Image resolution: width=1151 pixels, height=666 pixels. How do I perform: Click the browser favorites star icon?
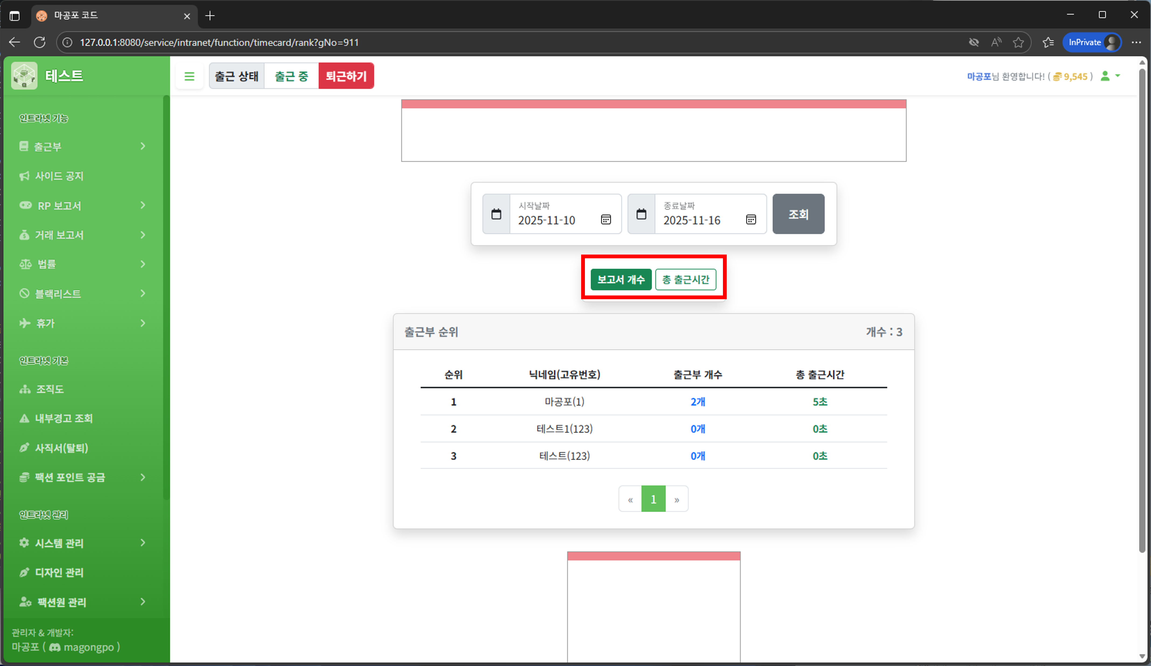pyautogui.click(x=1018, y=43)
